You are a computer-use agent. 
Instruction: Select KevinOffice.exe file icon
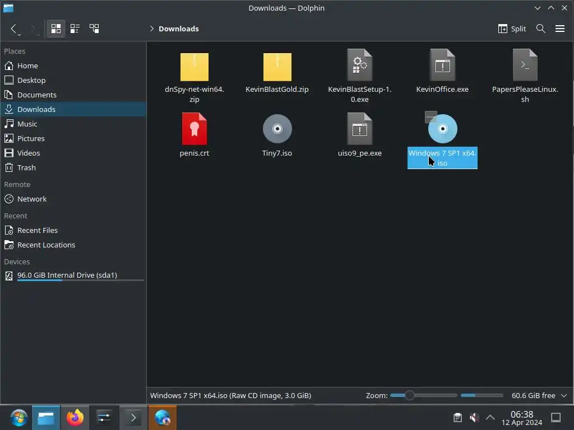[x=443, y=65]
